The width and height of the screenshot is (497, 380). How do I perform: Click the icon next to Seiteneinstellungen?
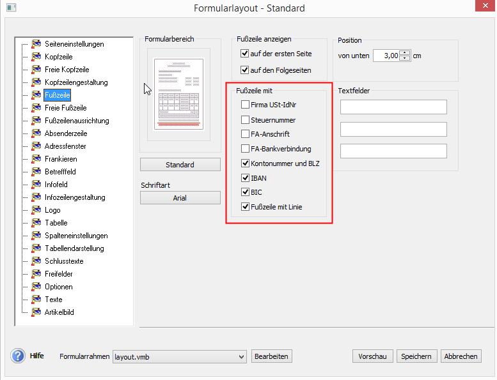coord(36,43)
